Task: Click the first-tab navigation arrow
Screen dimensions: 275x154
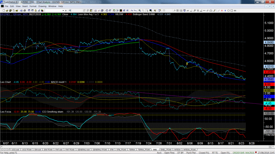Action: click(x=1, y=150)
